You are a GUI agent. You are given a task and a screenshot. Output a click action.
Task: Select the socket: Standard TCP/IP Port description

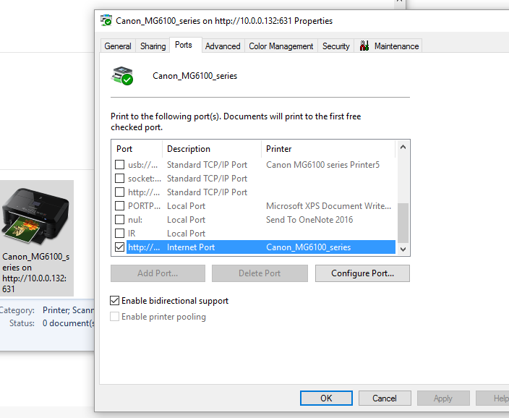pyautogui.click(x=207, y=179)
